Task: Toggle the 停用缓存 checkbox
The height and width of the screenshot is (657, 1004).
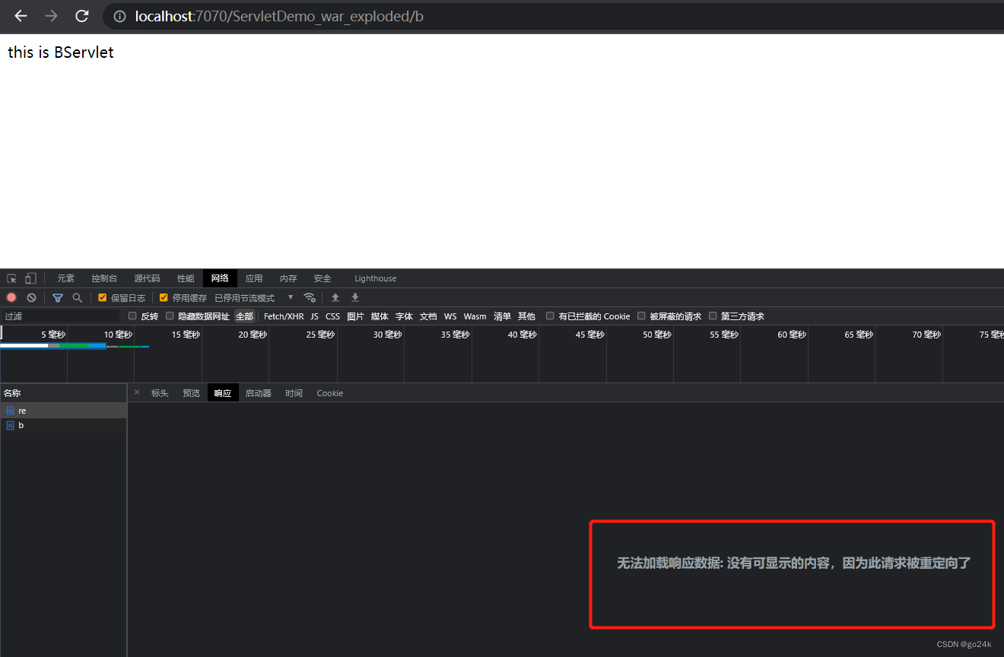Action: click(164, 297)
